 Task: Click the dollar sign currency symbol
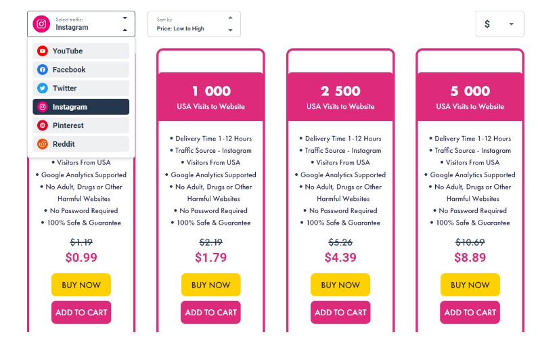click(487, 24)
